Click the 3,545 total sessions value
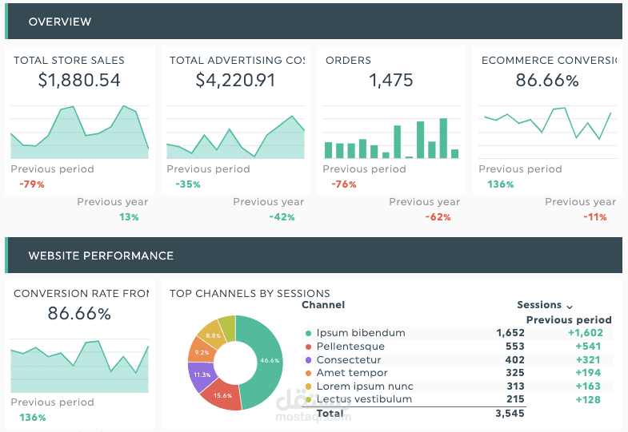The height and width of the screenshot is (432, 628). pyautogui.click(x=510, y=413)
